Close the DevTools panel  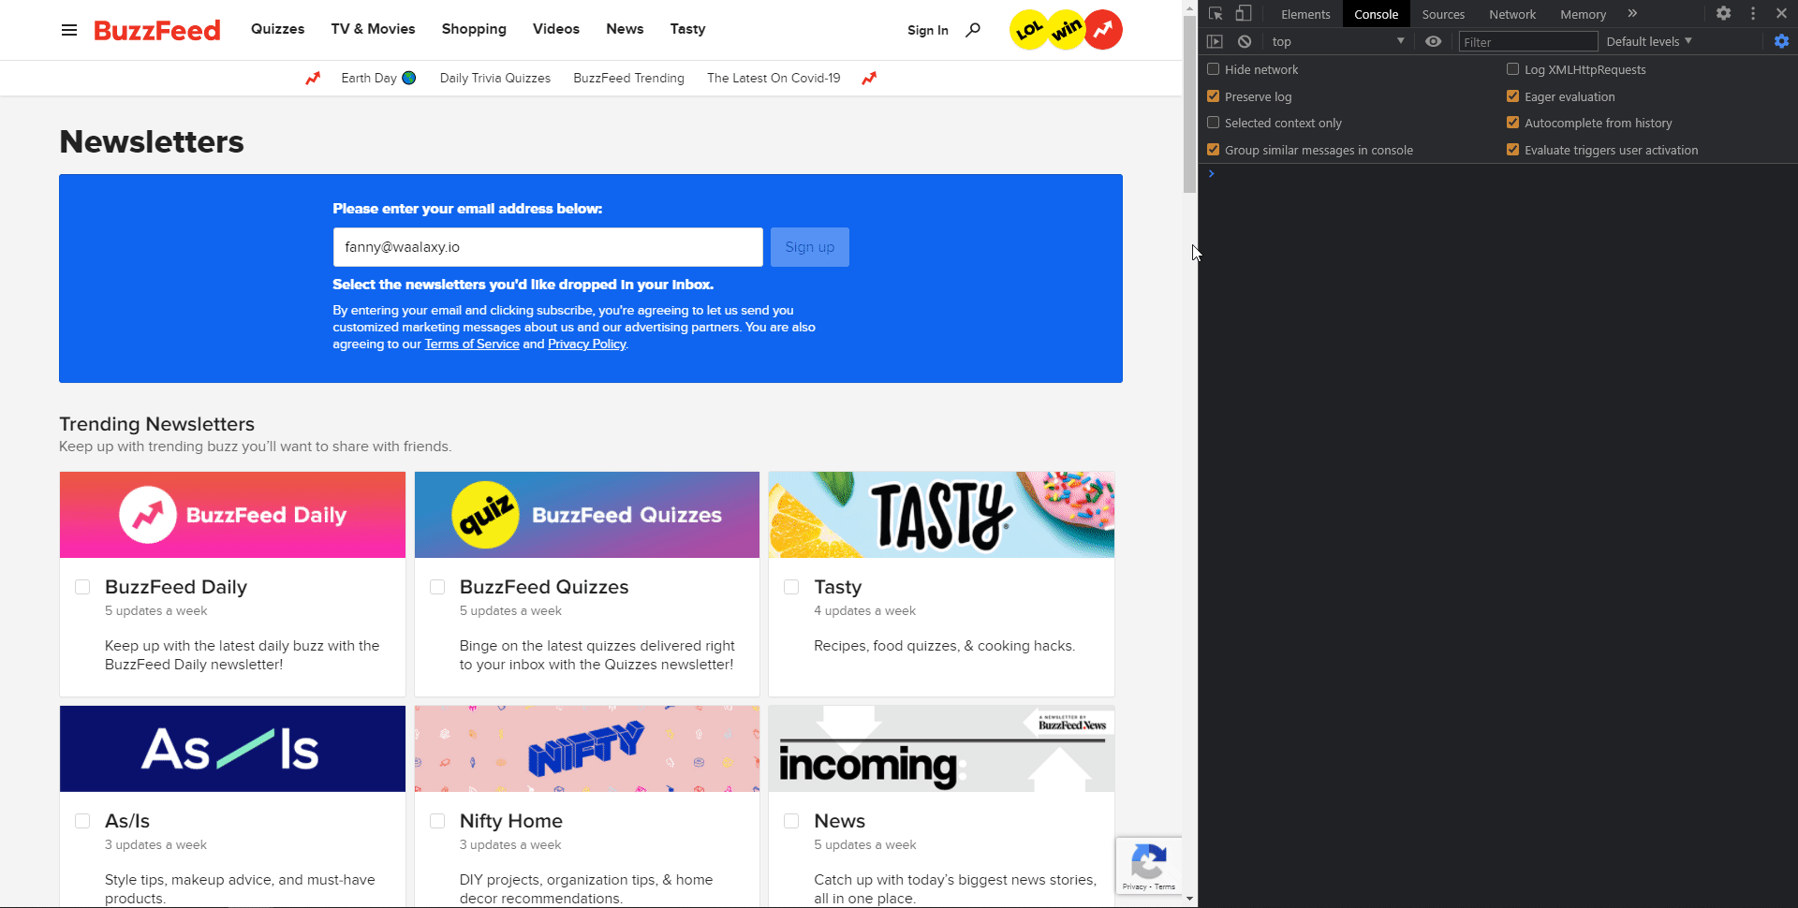tap(1781, 14)
